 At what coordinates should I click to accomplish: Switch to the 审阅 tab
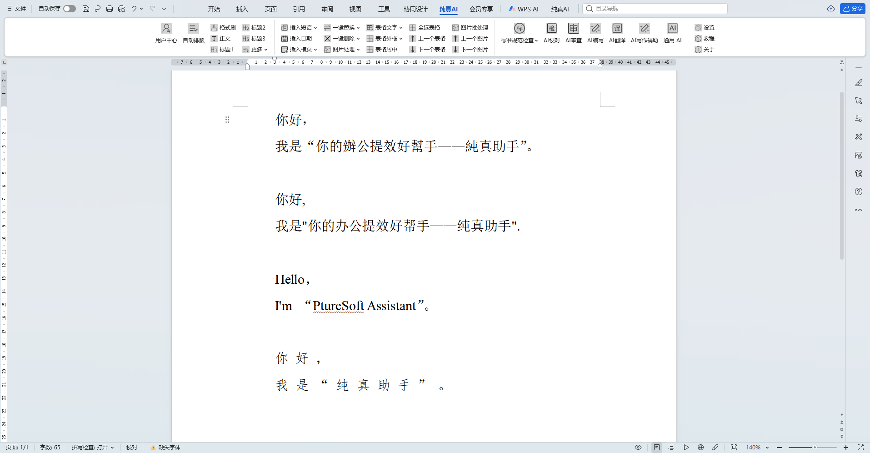coord(327,9)
